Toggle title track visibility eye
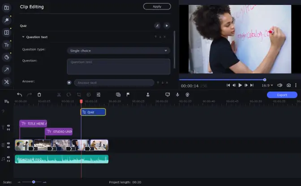 point(9,125)
